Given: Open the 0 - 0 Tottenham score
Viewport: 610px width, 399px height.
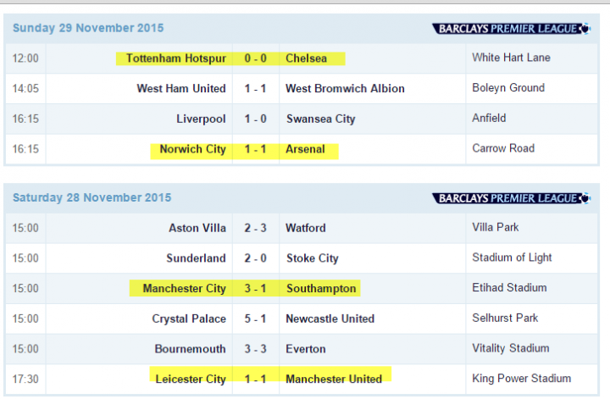Looking at the screenshot, I should pyautogui.click(x=255, y=58).
